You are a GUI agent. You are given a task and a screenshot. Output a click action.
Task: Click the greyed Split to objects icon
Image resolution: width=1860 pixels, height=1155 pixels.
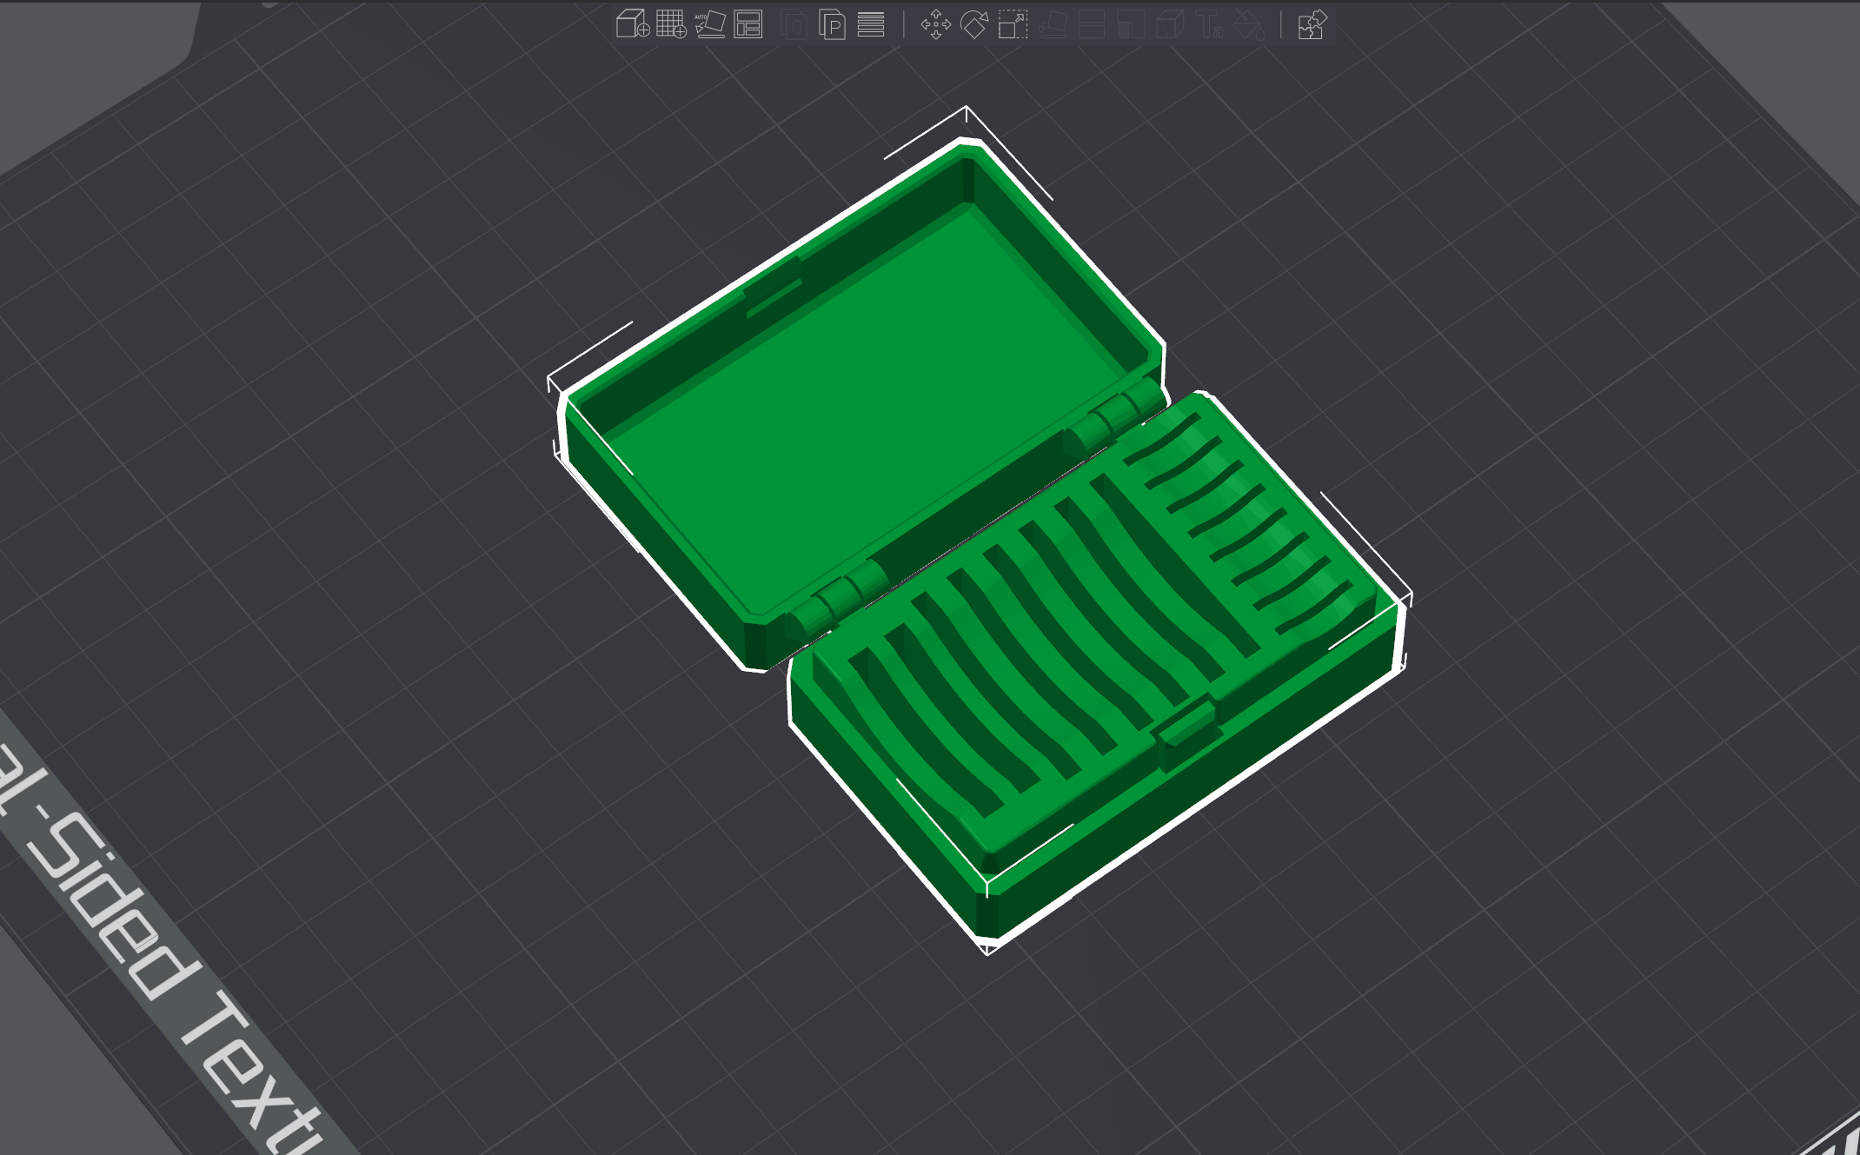coord(794,24)
